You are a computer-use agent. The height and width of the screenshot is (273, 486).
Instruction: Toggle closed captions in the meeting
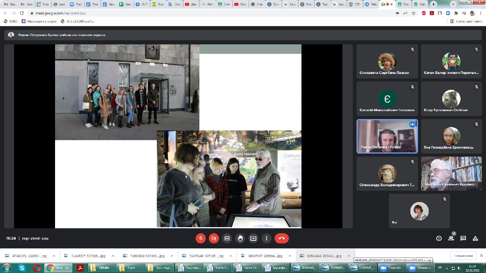[x=227, y=238]
